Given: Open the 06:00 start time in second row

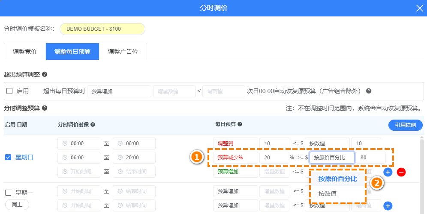Looking at the screenshot, I should click(79, 158).
